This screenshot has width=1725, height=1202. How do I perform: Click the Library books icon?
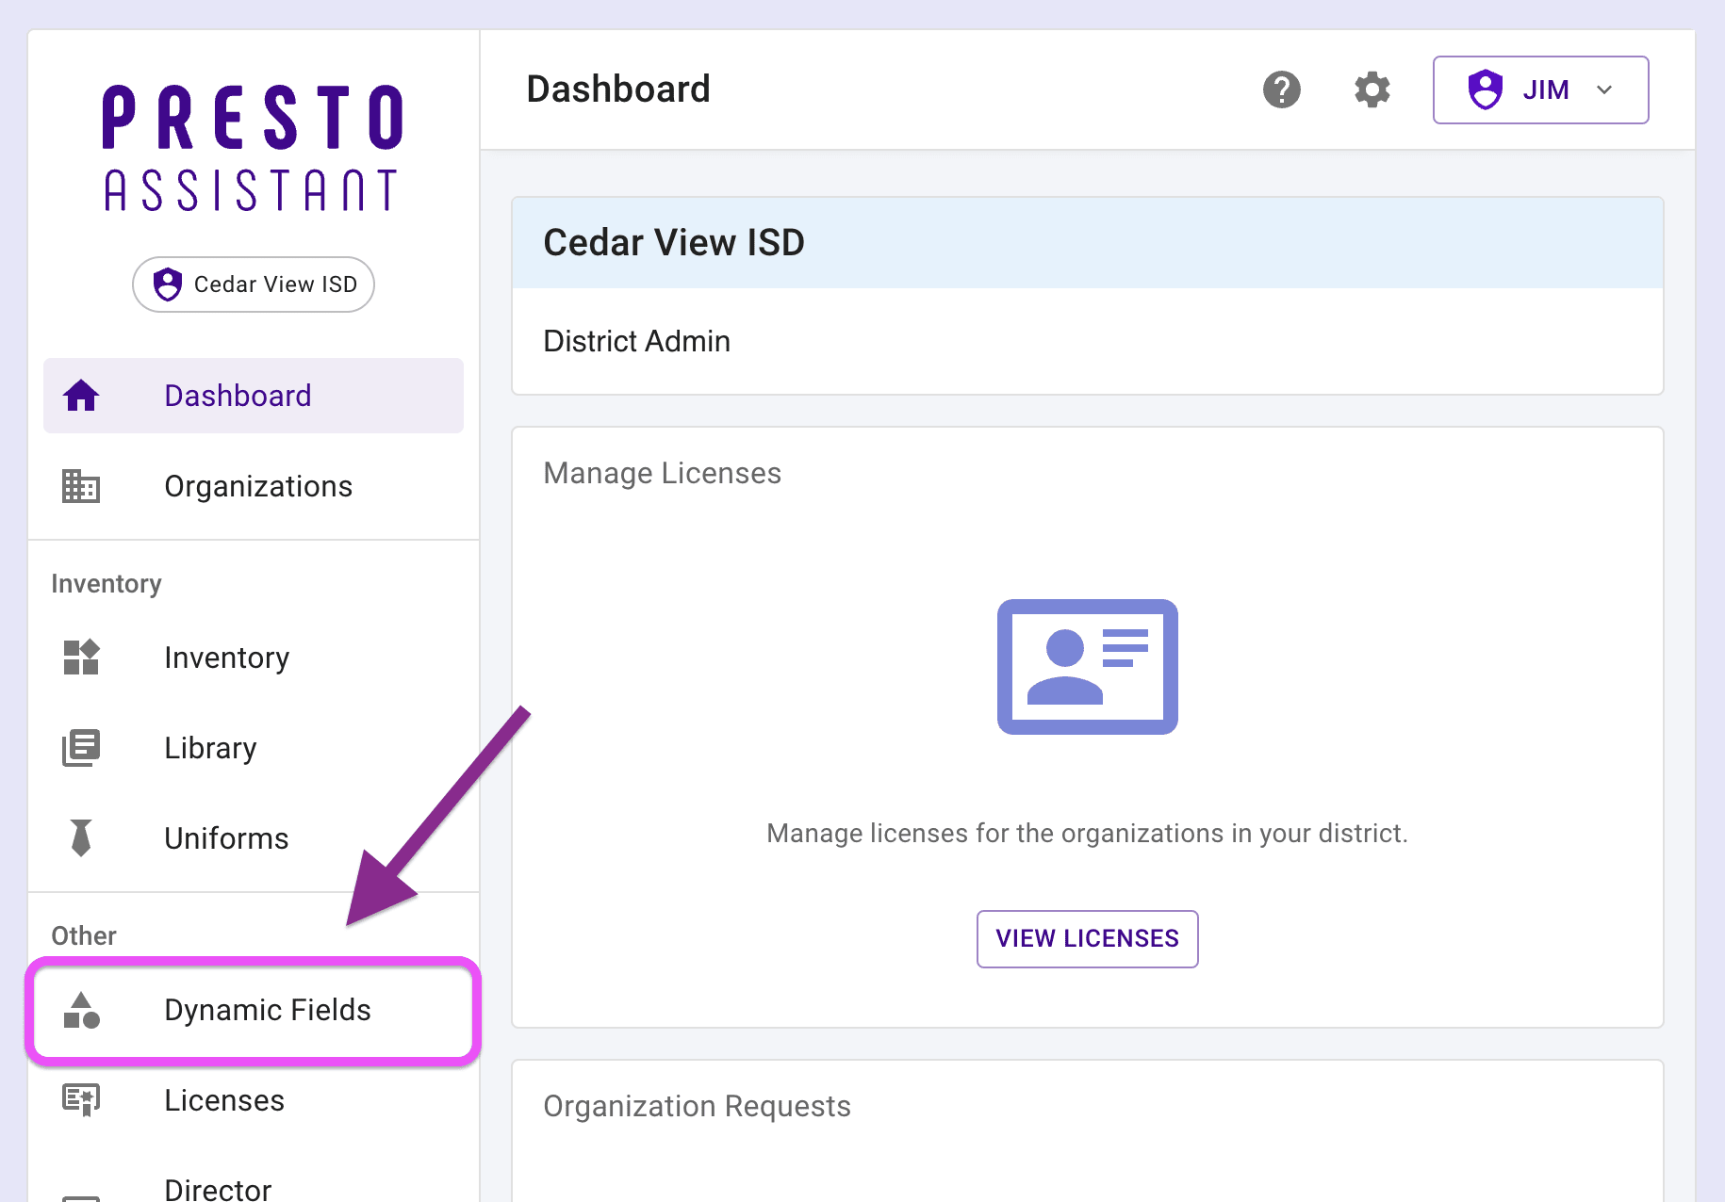coord(81,748)
